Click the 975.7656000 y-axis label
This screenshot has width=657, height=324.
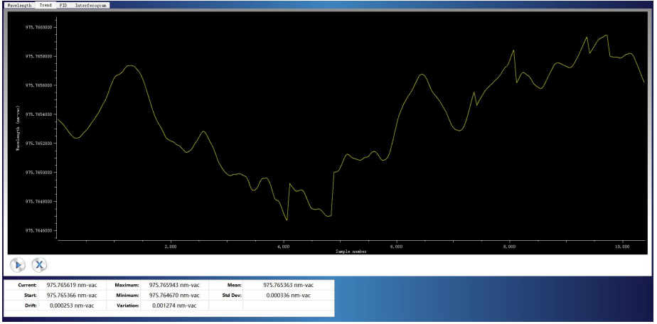click(x=38, y=85)
